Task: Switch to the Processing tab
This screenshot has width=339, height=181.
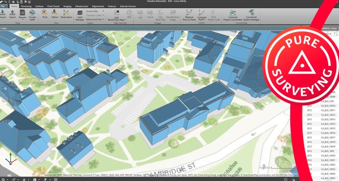Action: tap(26, 7)
